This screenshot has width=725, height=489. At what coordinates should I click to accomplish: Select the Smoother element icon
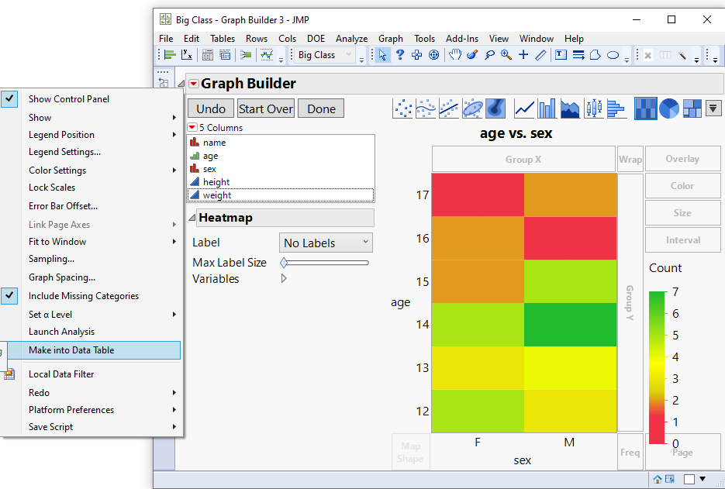tap(426, 108)
